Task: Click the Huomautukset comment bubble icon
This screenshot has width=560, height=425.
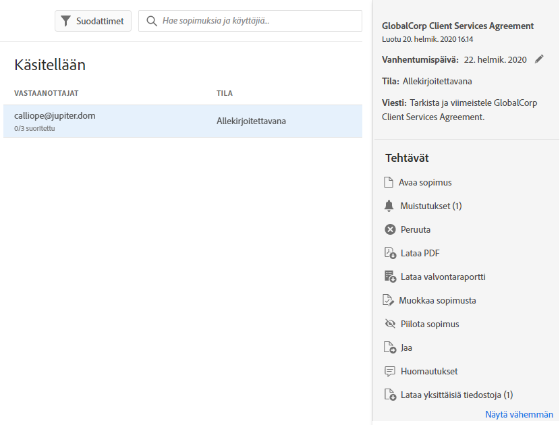Action: point(389,371)
